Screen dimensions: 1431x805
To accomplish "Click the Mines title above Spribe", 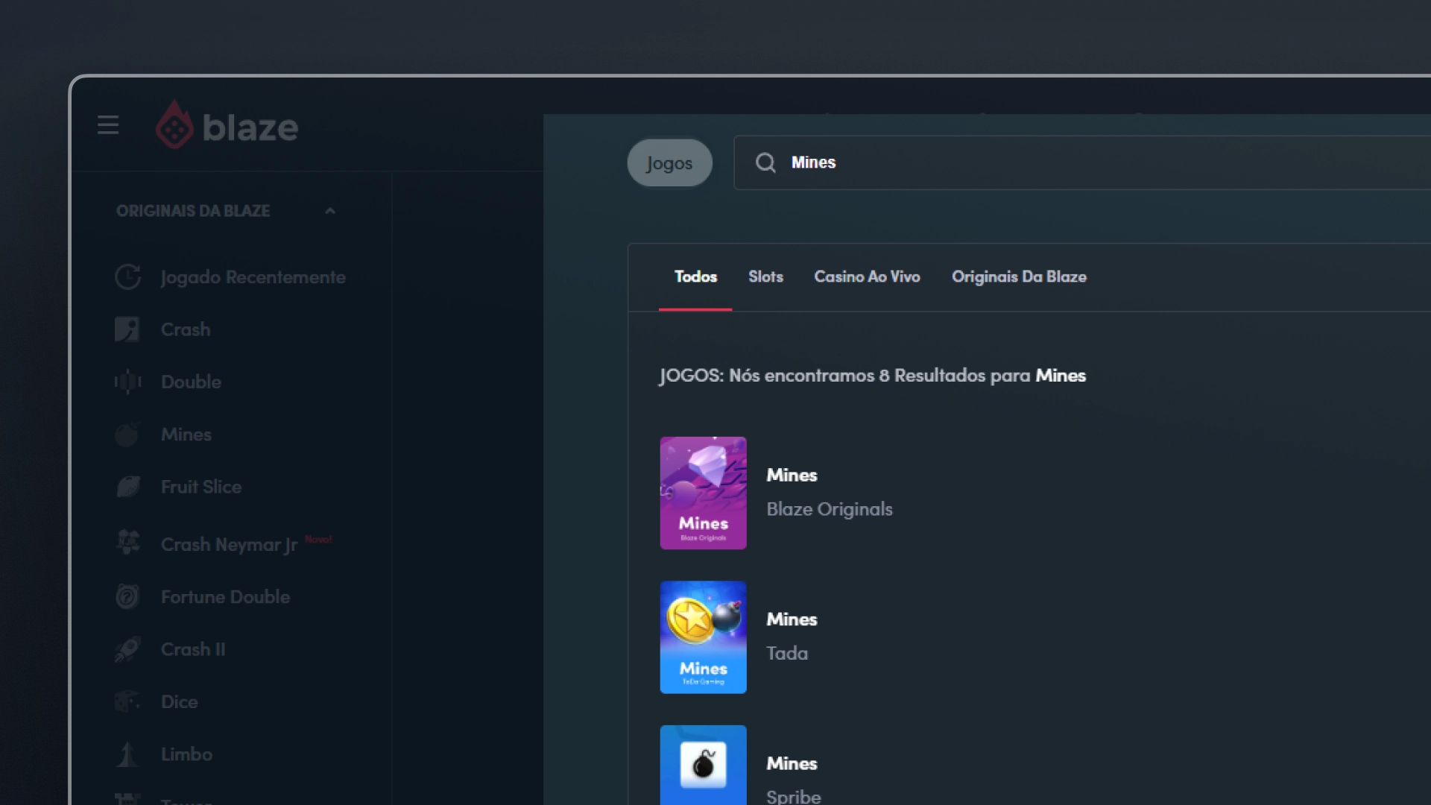I will click(792, 763).
